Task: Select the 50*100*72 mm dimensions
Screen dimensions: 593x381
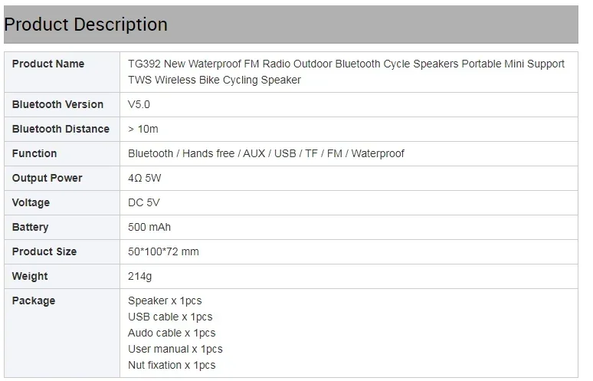Action: click(163, 251)
